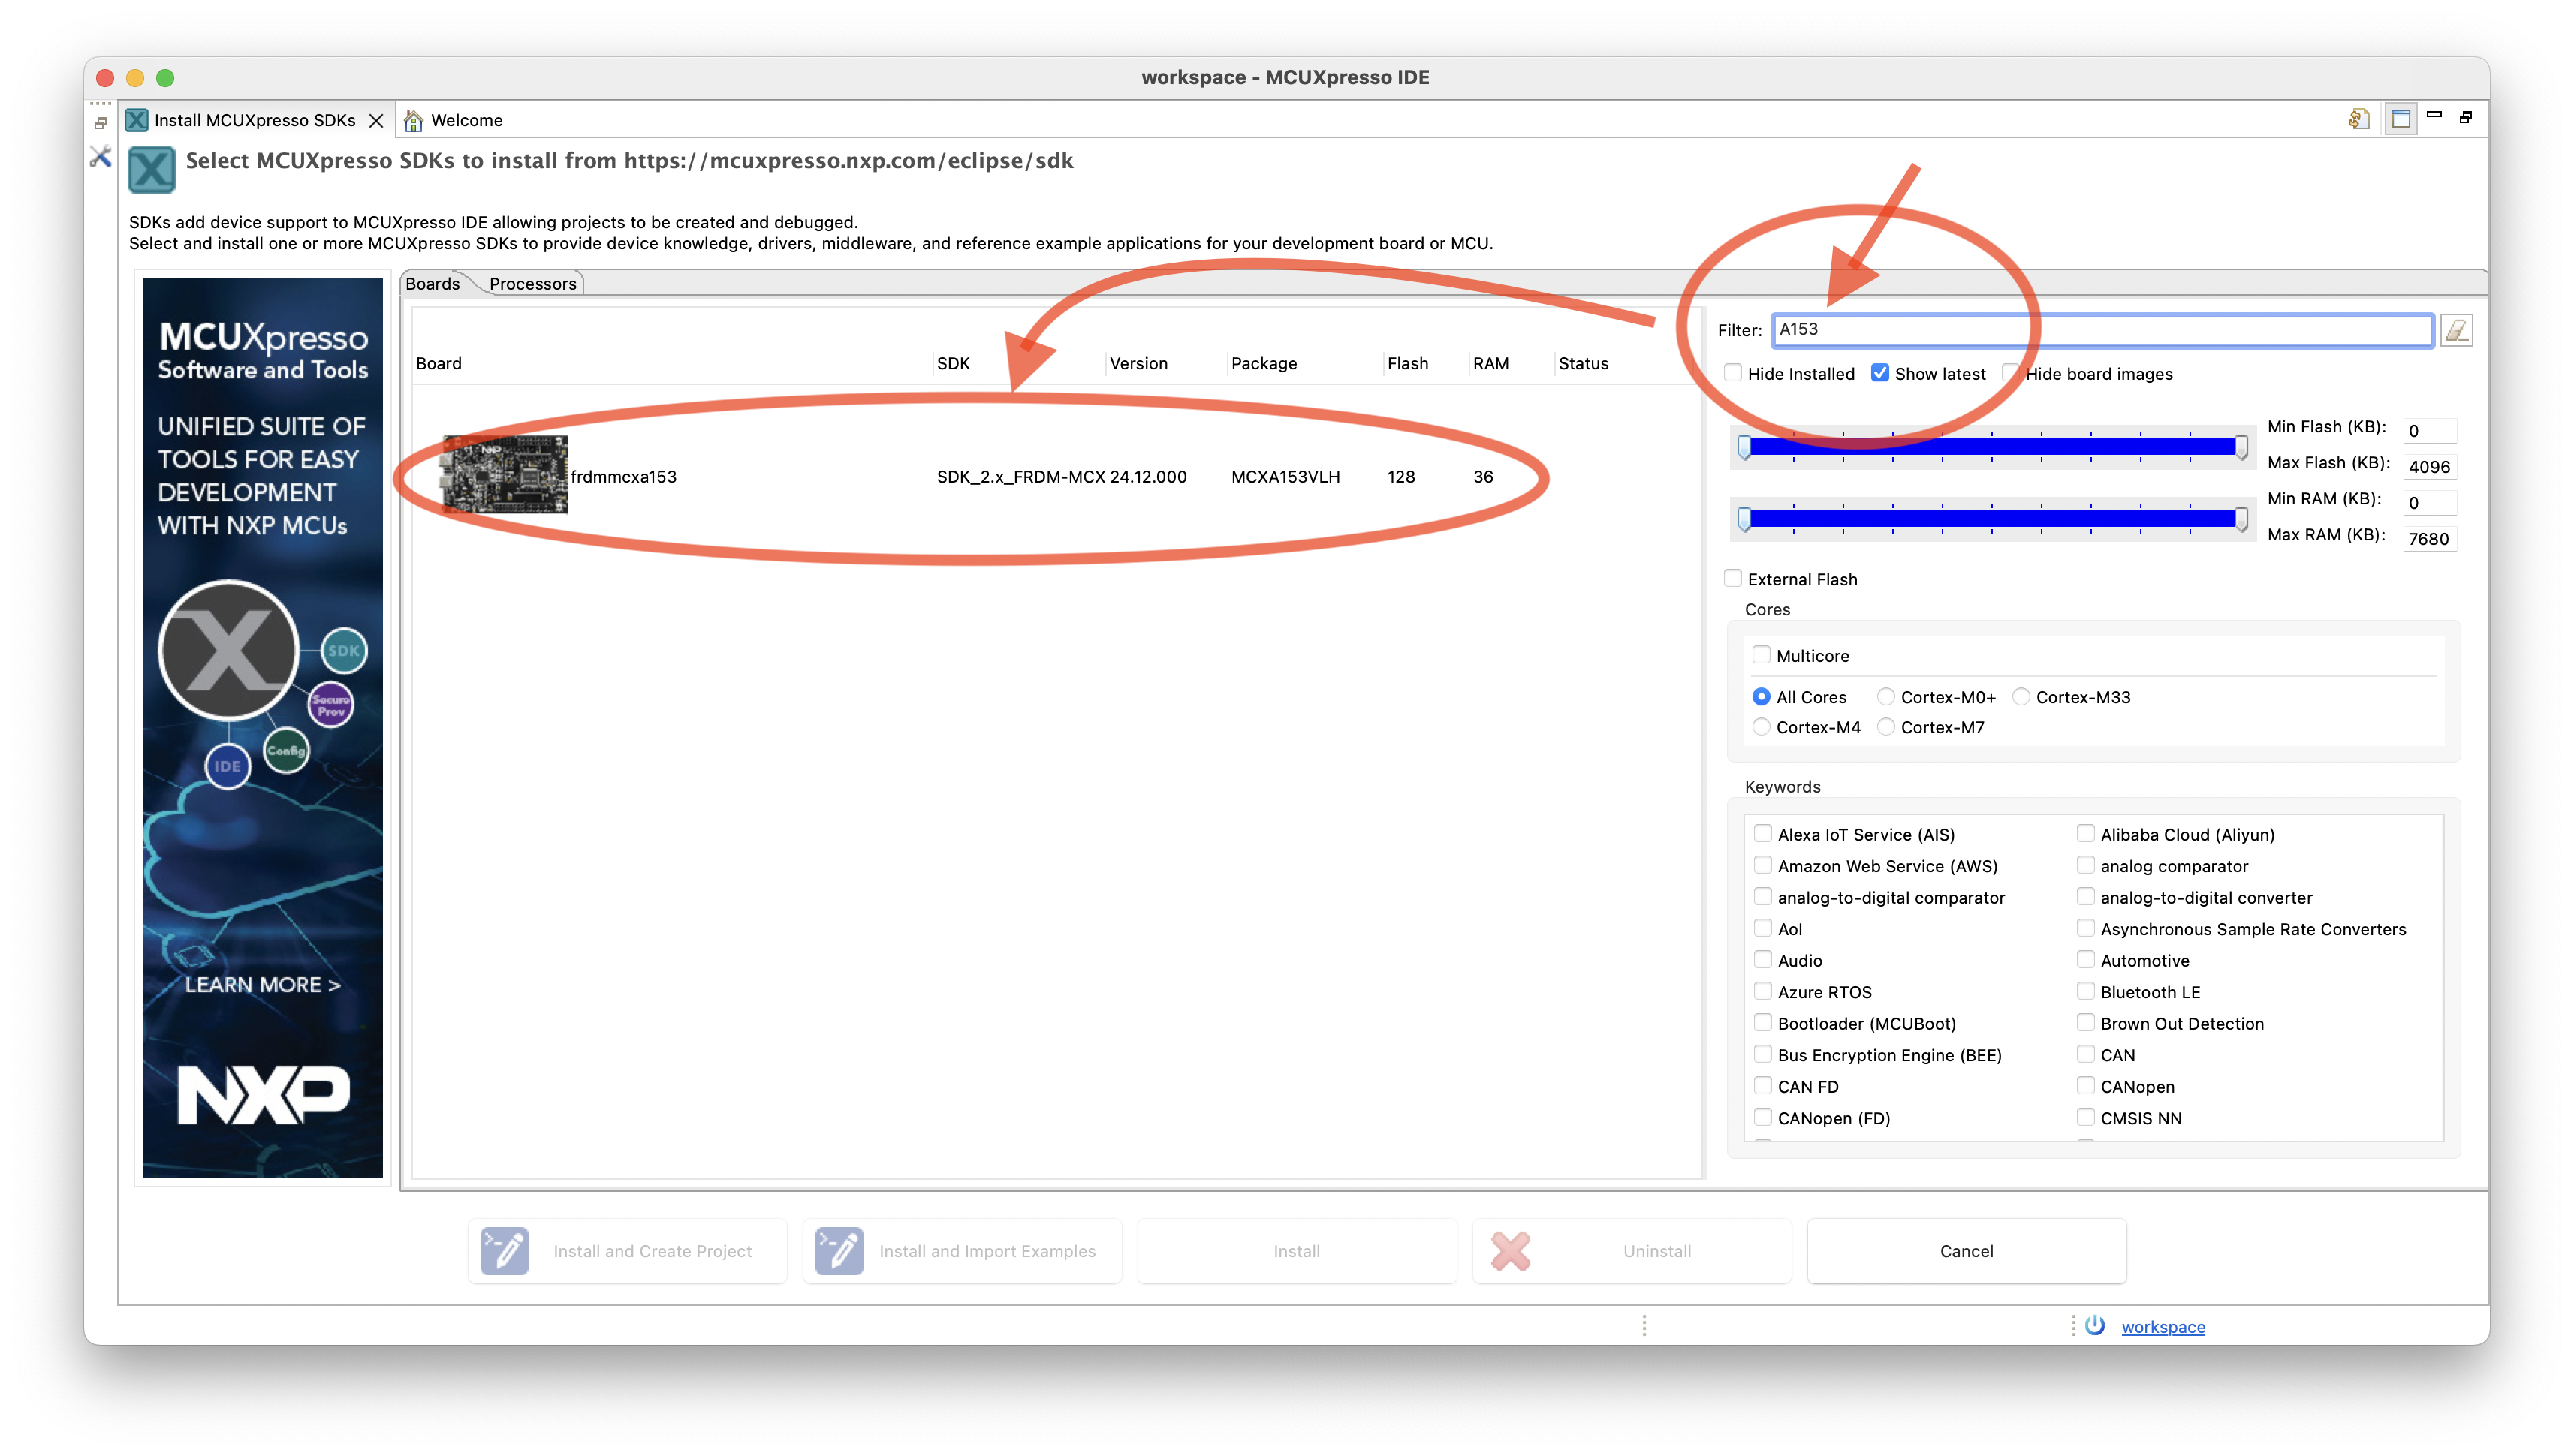
Task: Clear the filter with the eraser icon
Action: [x=2457, y=330]
